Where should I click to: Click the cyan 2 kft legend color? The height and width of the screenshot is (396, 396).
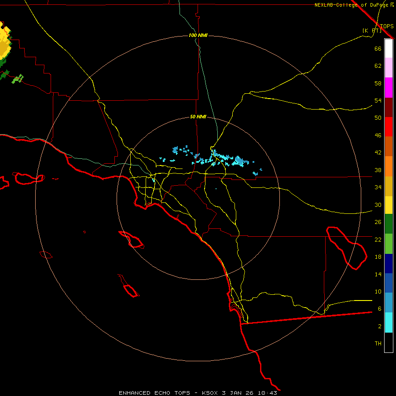[389, 323]
